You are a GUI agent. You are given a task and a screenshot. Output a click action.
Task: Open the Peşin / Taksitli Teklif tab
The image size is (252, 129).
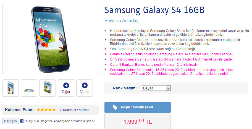[x=138, y=107]
